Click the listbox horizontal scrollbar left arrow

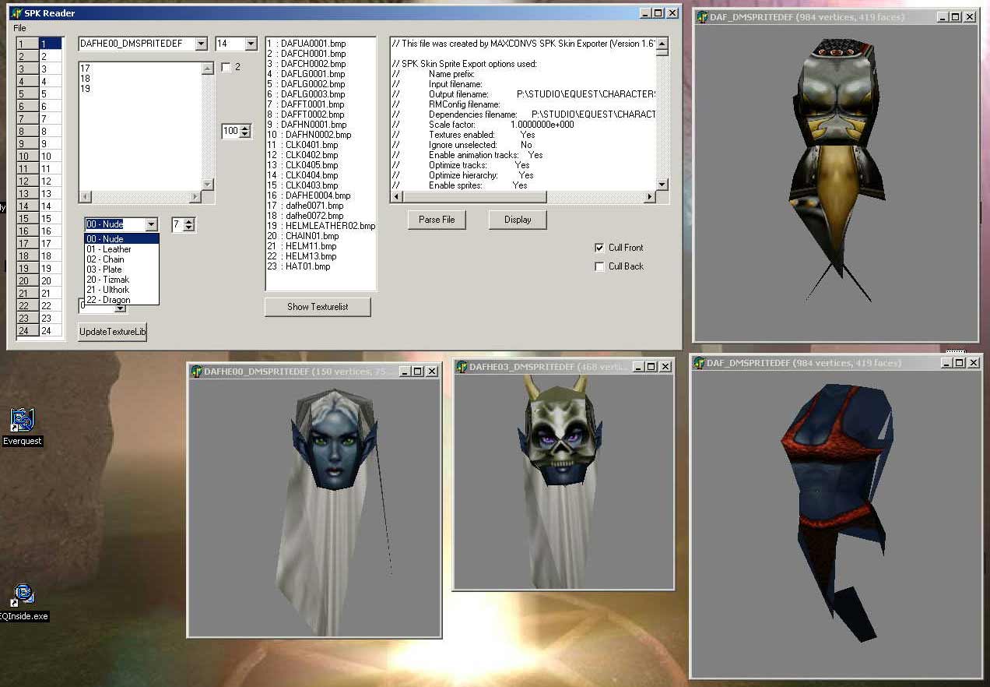tap(86, 197)
